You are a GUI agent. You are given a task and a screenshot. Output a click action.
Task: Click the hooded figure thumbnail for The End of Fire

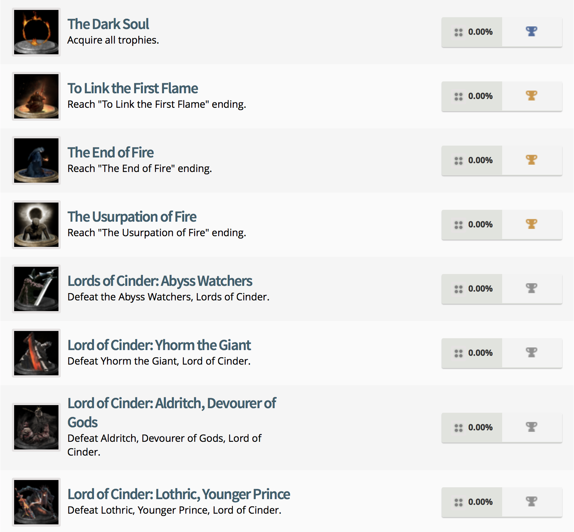[x=36, y=160]
